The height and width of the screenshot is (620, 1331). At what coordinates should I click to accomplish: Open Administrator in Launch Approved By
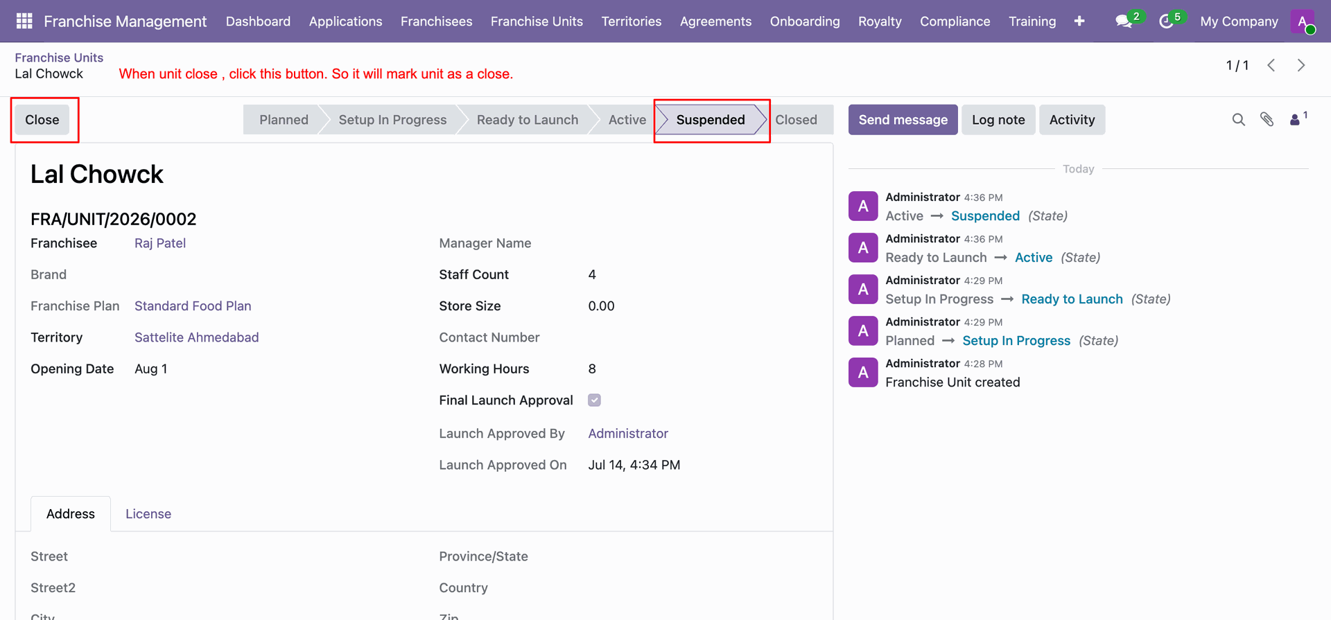[x=628, y=433]
